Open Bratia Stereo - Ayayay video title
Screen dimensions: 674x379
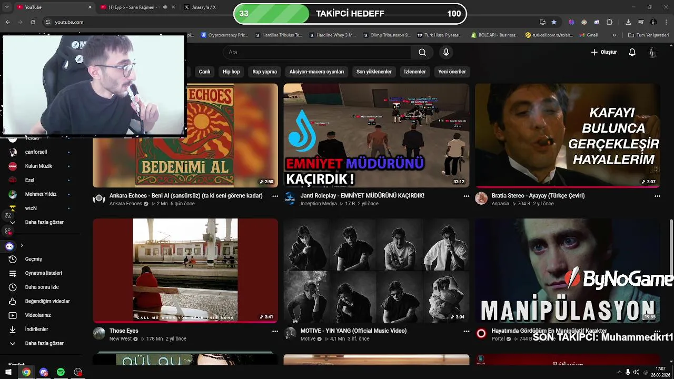click(538, 196)
